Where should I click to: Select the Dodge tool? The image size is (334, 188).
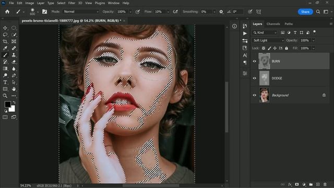pyautogui.click(x=5, y=75)
